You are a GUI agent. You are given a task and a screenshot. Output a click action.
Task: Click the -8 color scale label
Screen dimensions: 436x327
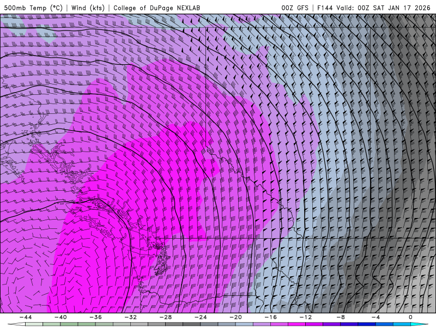341,317
